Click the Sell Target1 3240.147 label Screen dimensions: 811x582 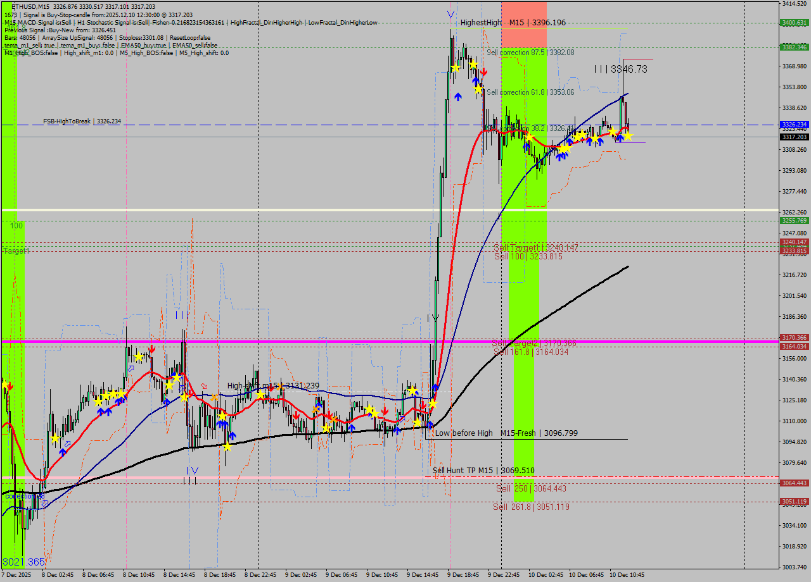[x=535, y=247]
